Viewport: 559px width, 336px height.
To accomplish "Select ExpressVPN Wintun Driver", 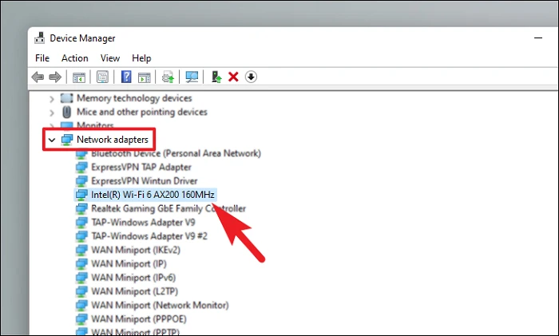I will pyautogui.click(x=145, y=181).
